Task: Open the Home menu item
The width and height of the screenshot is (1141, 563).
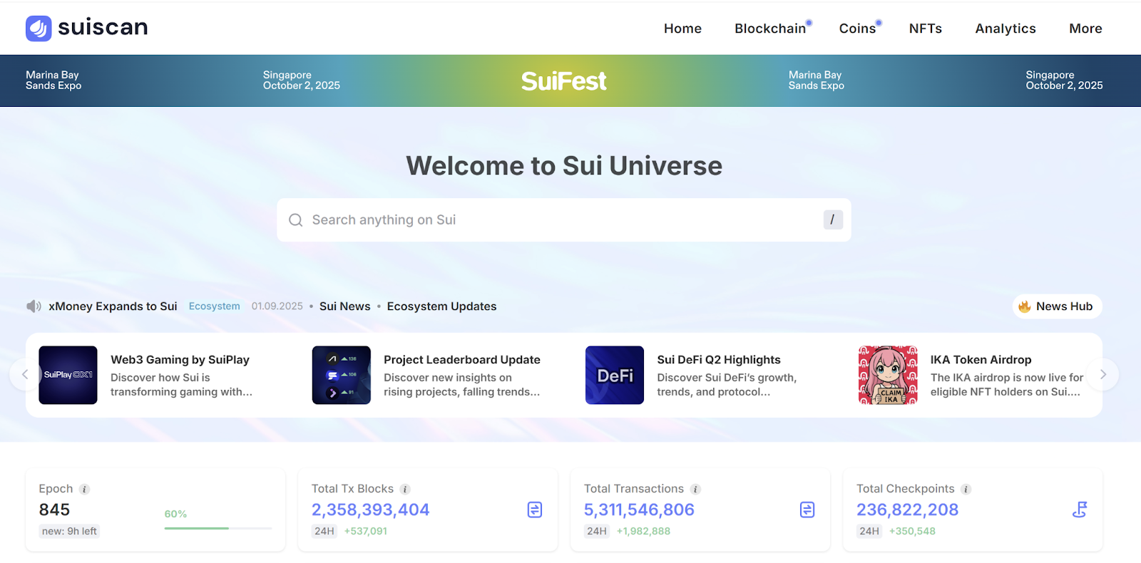Action: coord(682,29)
